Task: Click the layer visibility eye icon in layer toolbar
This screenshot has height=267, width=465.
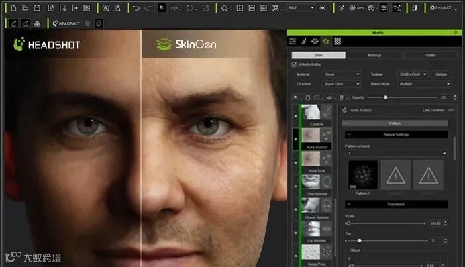Action: point(295,97)
